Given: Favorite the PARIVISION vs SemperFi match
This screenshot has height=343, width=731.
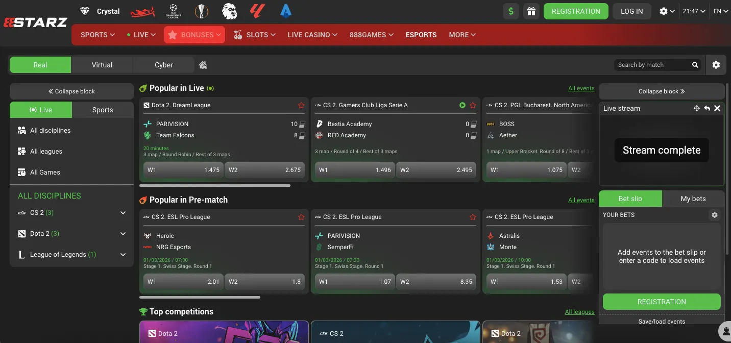Looking at the screenshot, I should pyautogui.click(x=473, y=217).
